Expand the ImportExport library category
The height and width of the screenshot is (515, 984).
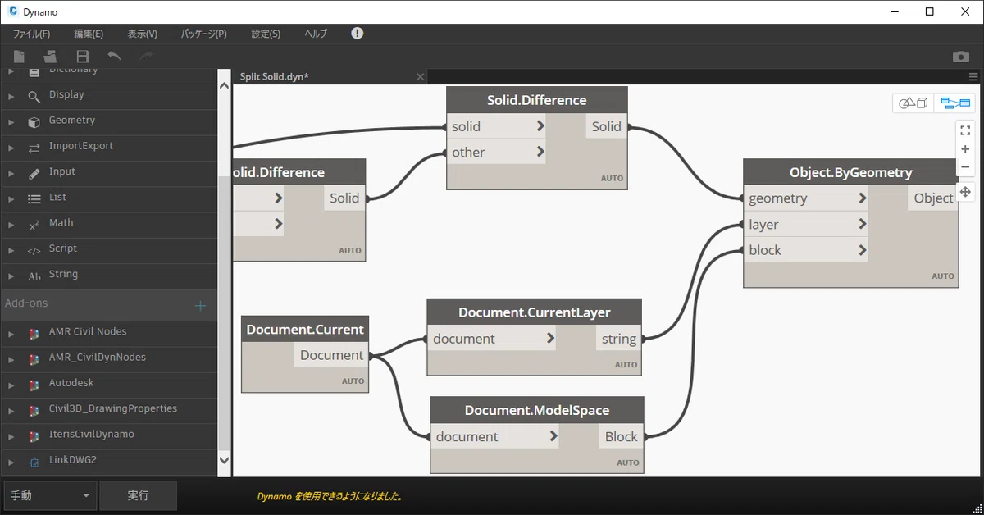coord(11,147)
